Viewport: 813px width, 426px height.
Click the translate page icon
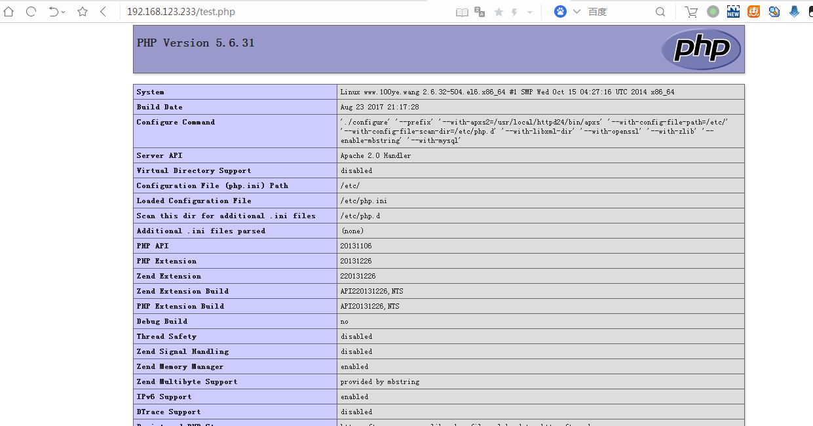click(480, 12)
